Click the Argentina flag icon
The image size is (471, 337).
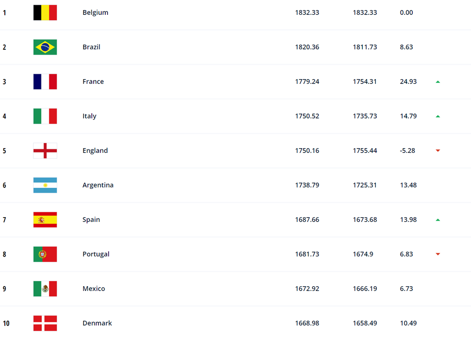(45, 185)
